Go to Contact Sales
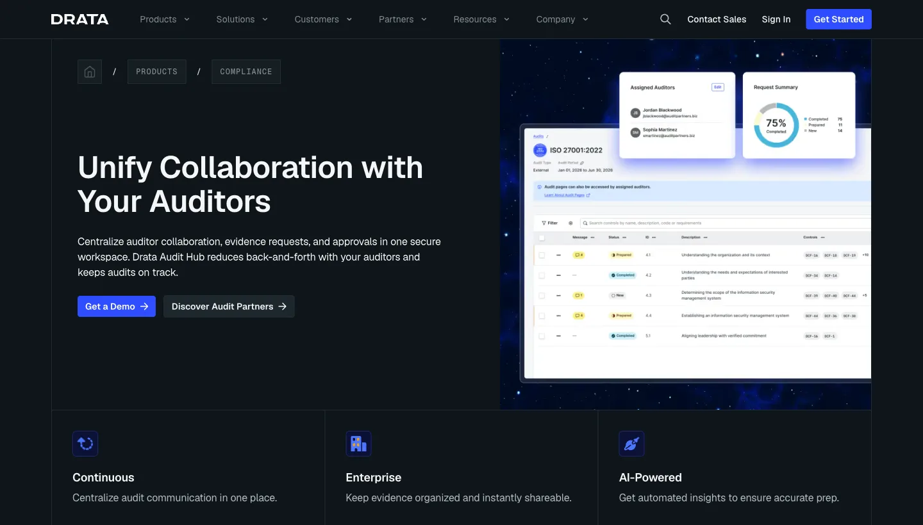Viewport: 923px width, 525px height. pyautogui.click(x=717, y=19)
